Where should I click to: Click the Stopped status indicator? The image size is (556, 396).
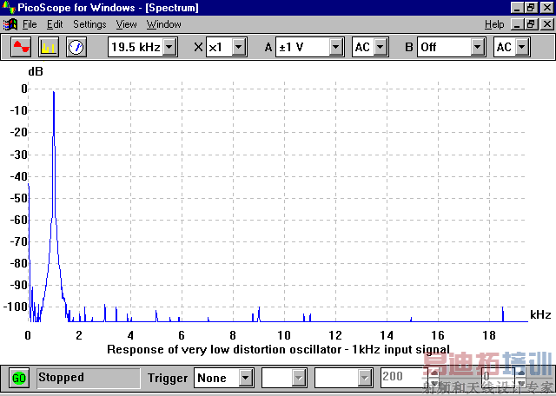(x=89, y=378)
